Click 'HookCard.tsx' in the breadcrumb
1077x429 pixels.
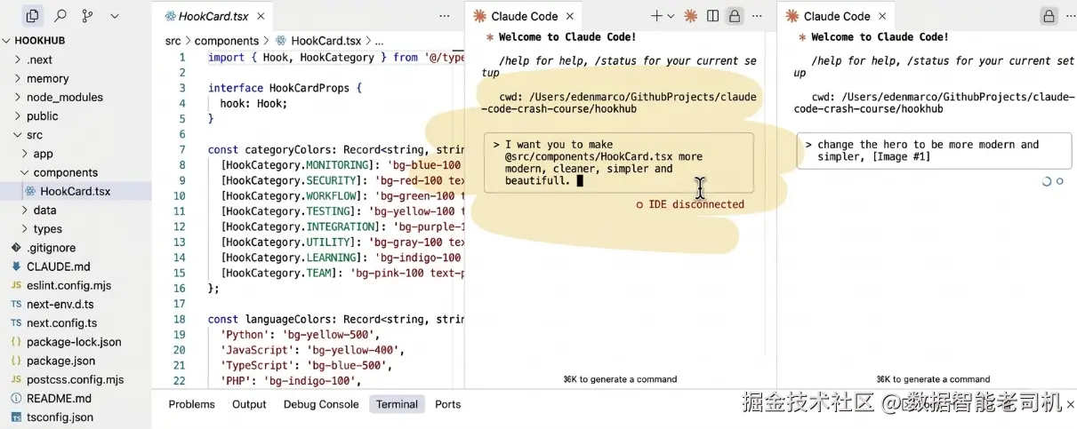[326, 41]
